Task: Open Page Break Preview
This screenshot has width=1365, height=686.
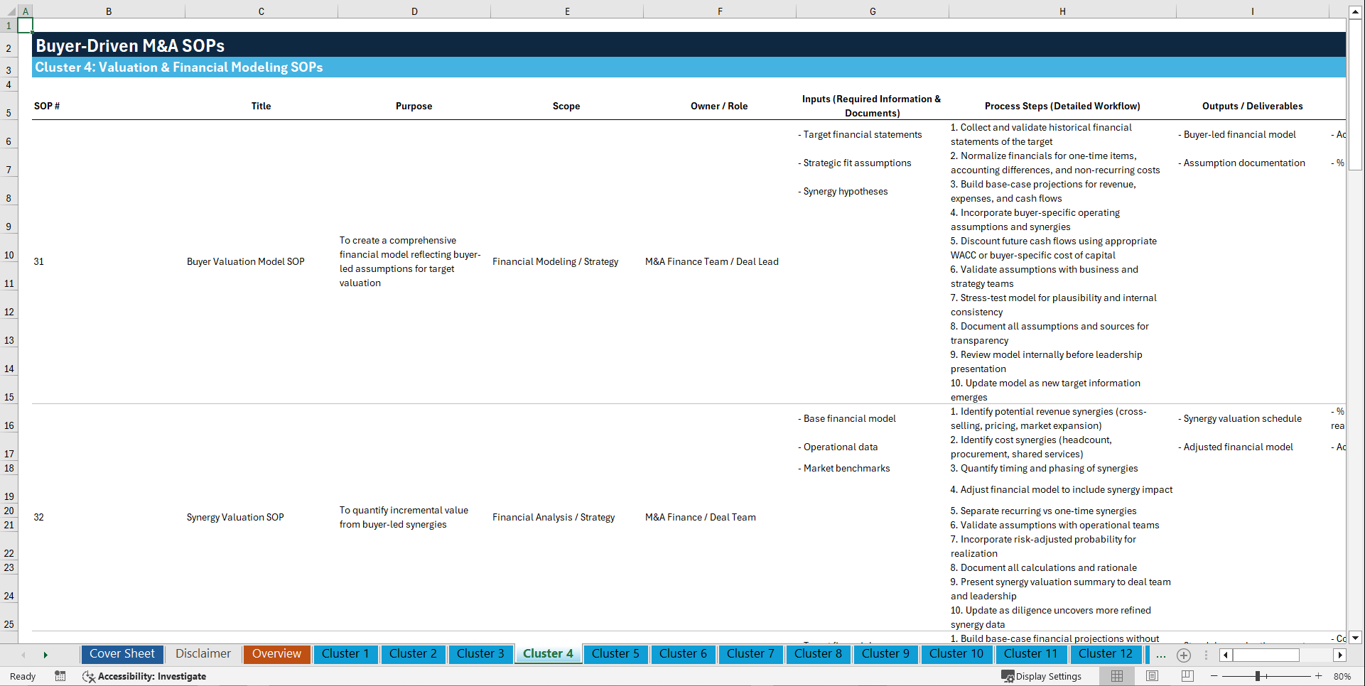Action: [x=1187, y=676]
